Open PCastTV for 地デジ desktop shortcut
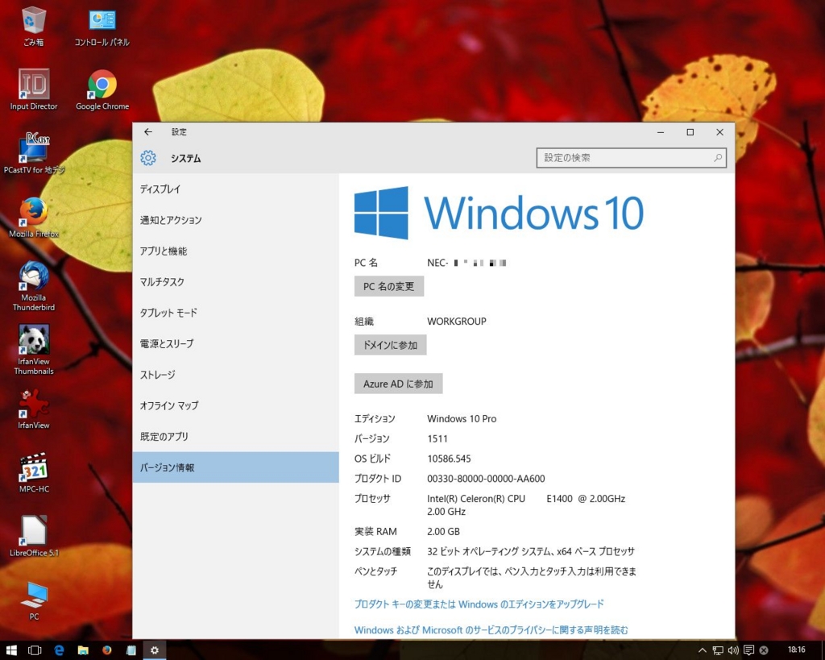The image size is (825, 660). pyautogui.click(x=34, y=154)
